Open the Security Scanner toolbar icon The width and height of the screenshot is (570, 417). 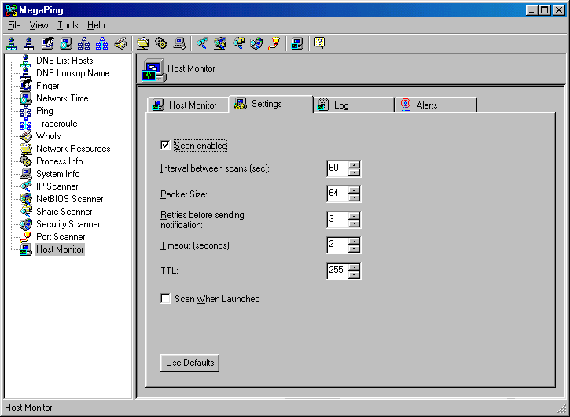tap(256, 43)
